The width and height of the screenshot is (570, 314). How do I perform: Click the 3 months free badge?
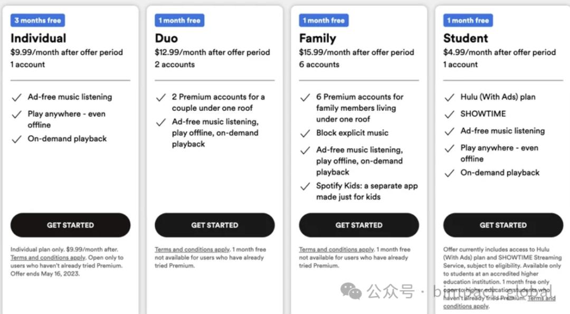38,21
